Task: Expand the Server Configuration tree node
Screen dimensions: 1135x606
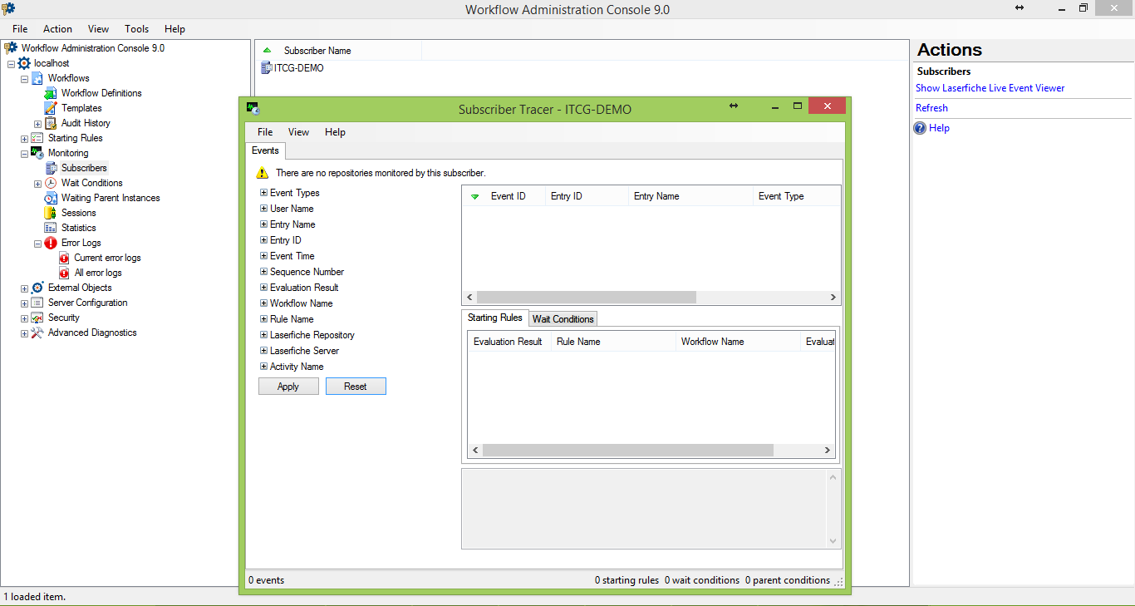Action: pyautogui.click(x=24, y=303)
